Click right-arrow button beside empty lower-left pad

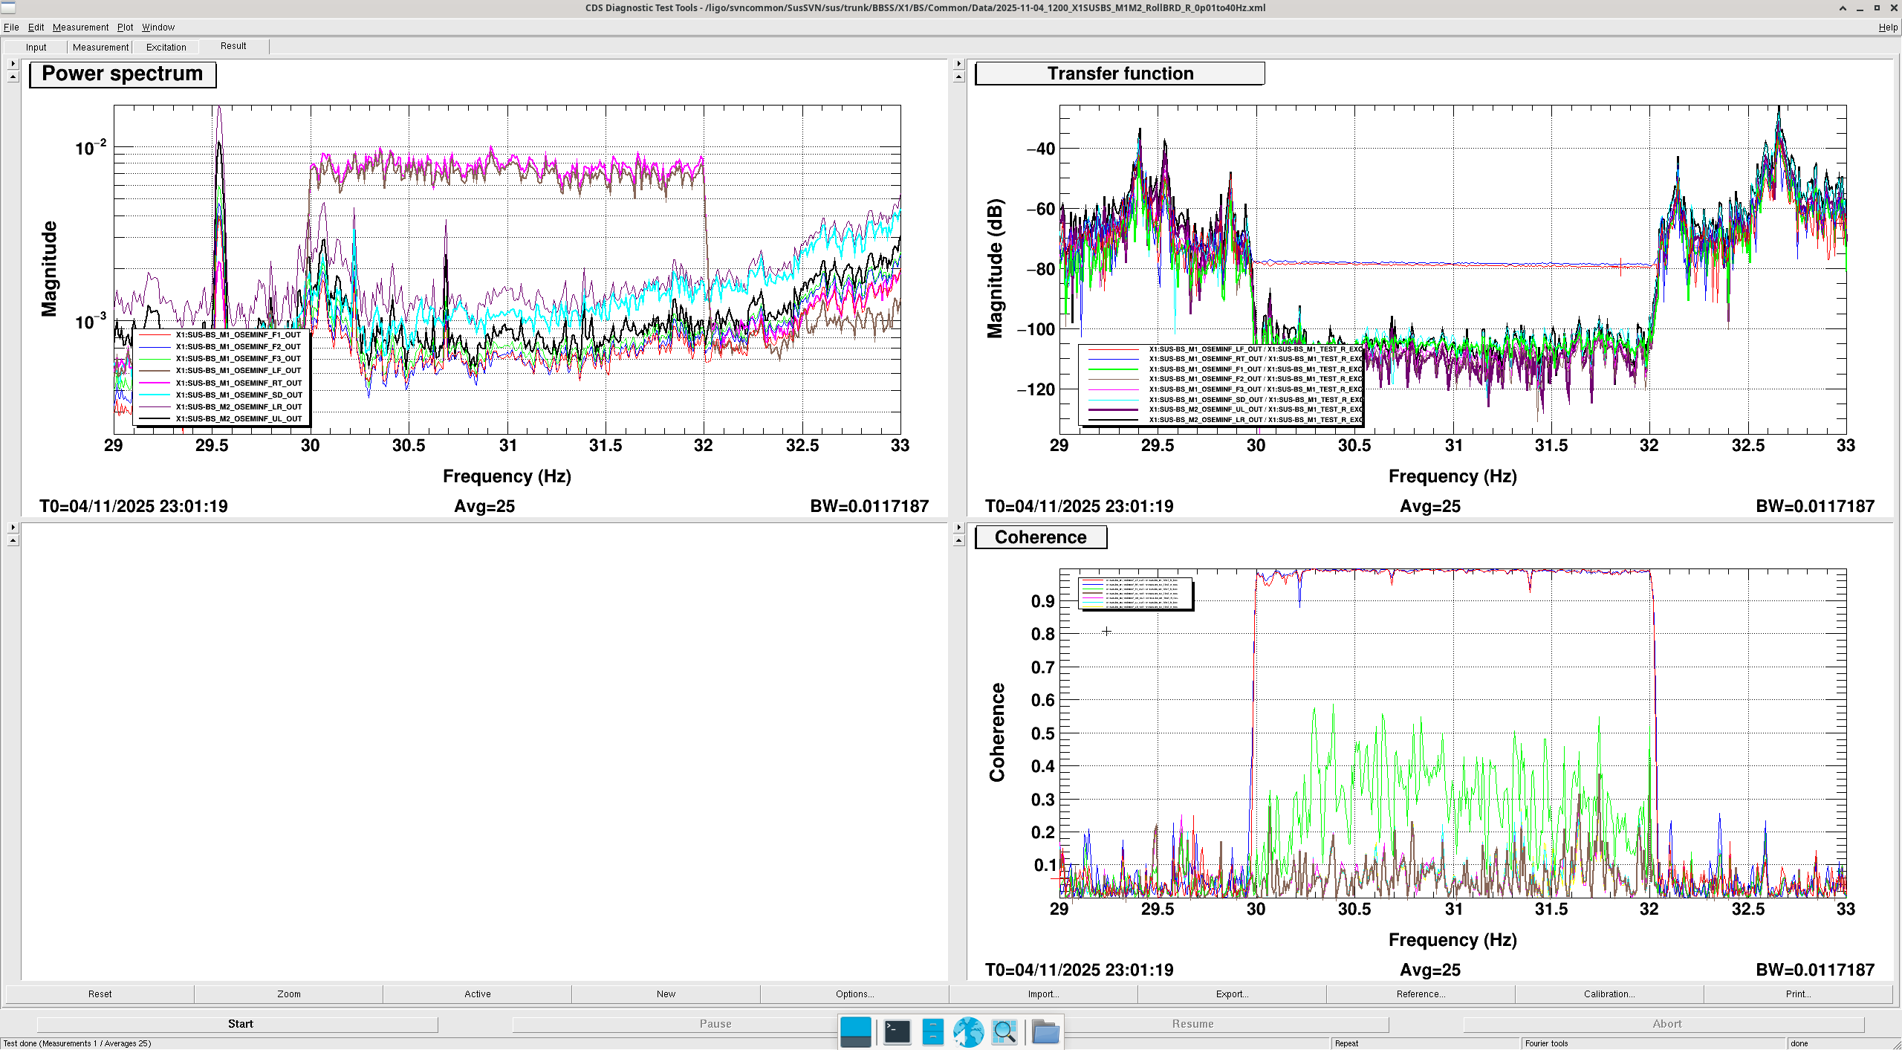coord(13,528)
